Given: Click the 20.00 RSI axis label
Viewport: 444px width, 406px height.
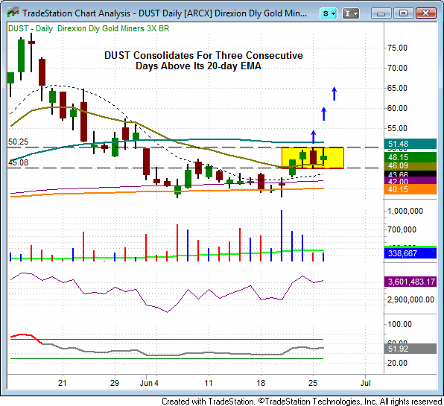Looking at the screenshot, I should [397, 363].
